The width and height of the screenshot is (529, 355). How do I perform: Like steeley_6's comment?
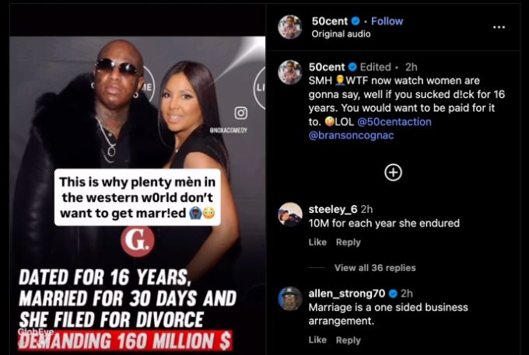coord(317,242)
